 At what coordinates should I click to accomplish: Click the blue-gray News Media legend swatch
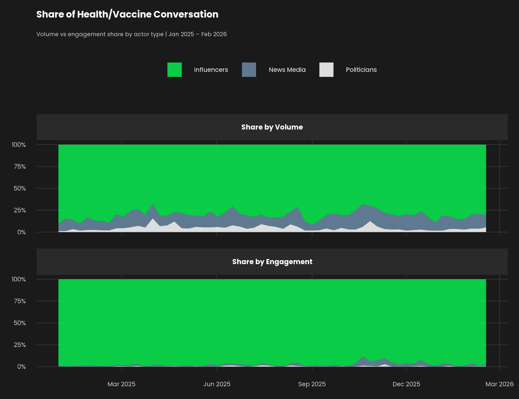[x=249, y=70]
